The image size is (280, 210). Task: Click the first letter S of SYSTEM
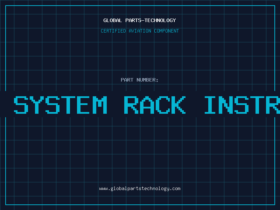pyautogui.click(x=21, y=105)
